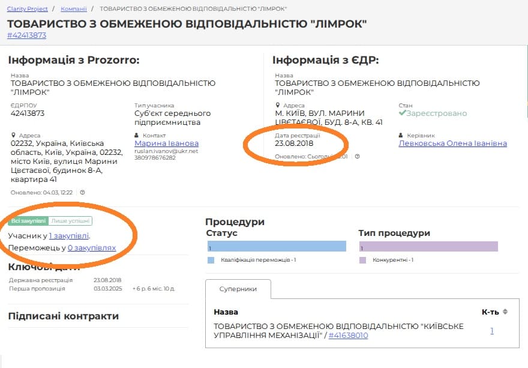This screenshot has height=368, width=528.
Task: Click the person icon next to Контакт
Action: 137,136
